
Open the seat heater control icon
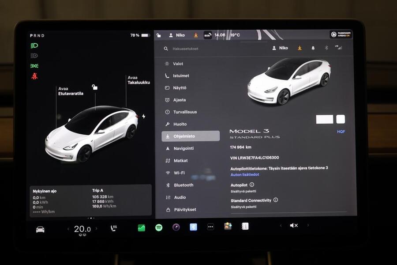click(x=113, y=228)
